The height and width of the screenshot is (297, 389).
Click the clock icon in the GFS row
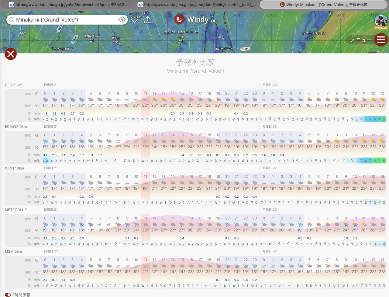click(37, 94)
